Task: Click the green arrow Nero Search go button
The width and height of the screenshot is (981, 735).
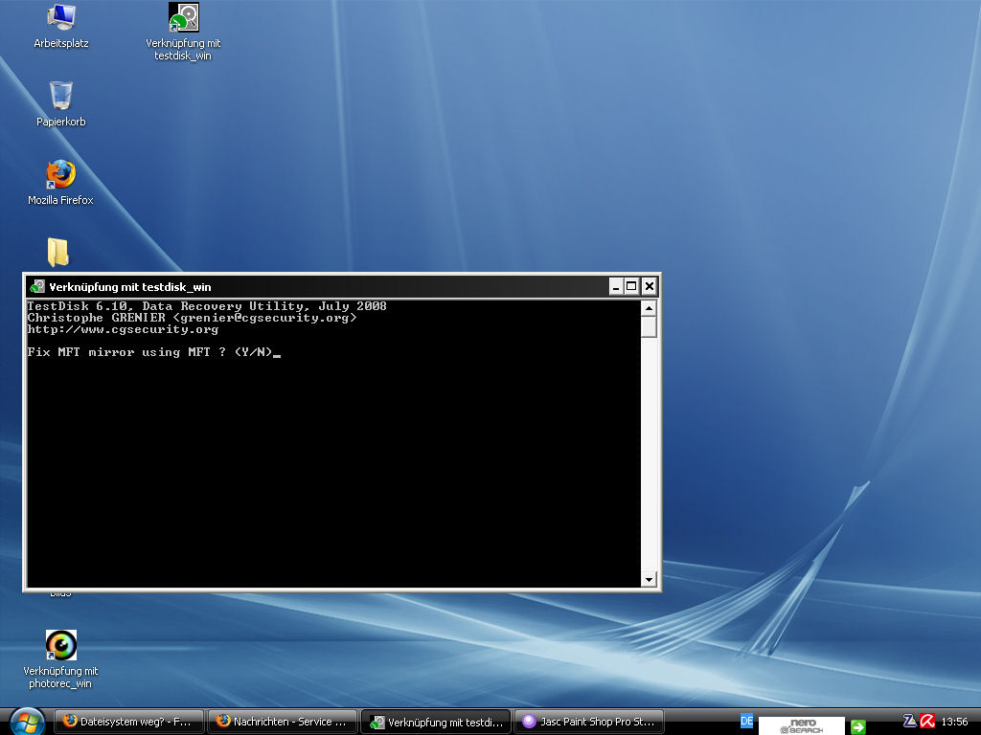Action: pyautogui.click(x=858, y=727)
